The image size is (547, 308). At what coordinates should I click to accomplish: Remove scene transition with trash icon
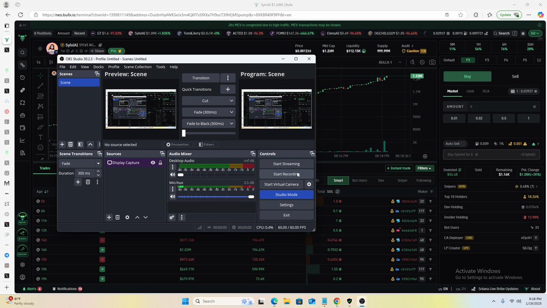(x=88, y=182)
